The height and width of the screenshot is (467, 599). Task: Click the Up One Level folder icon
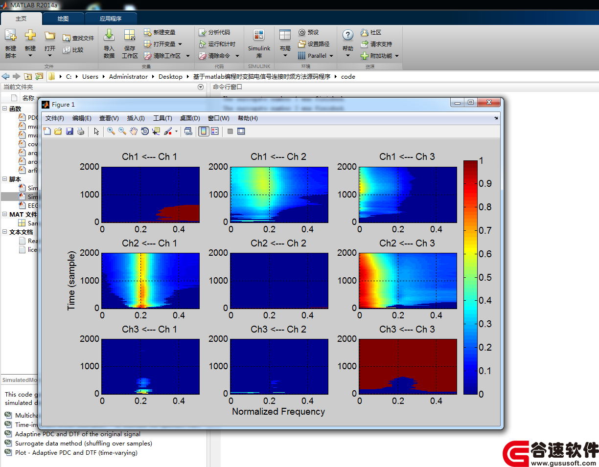28,76
